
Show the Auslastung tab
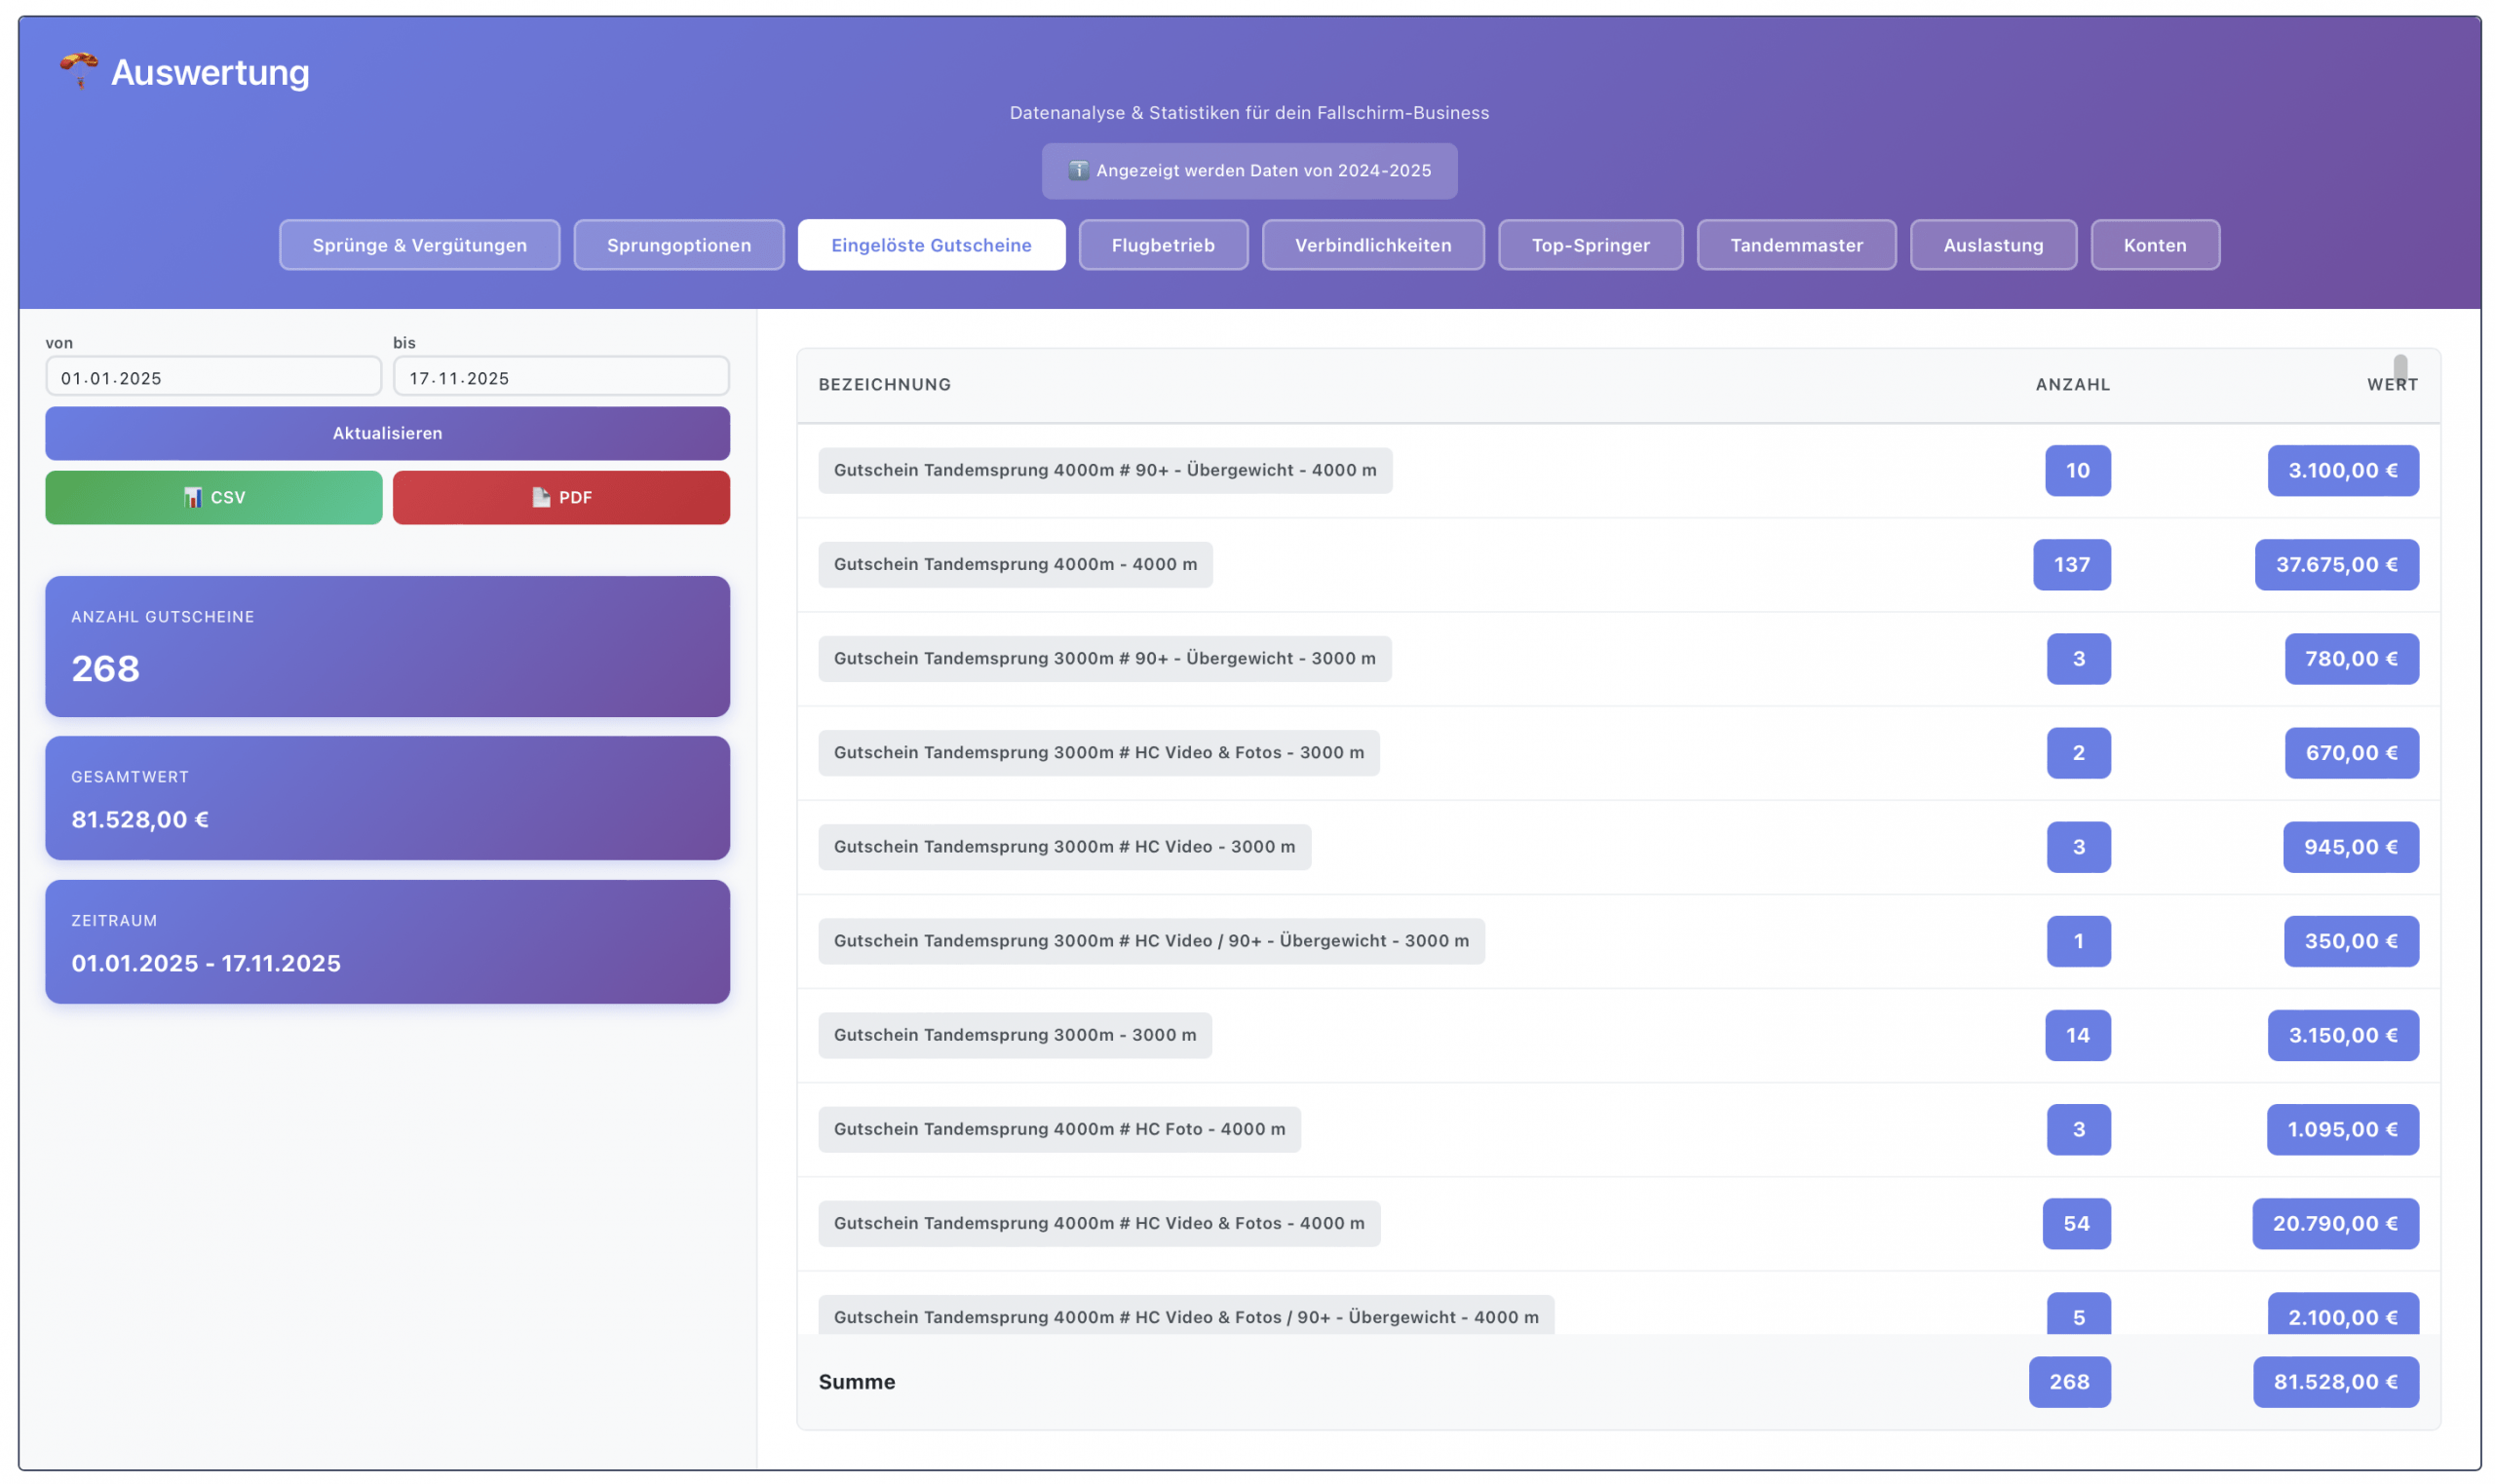click(x=1992, y=245)
